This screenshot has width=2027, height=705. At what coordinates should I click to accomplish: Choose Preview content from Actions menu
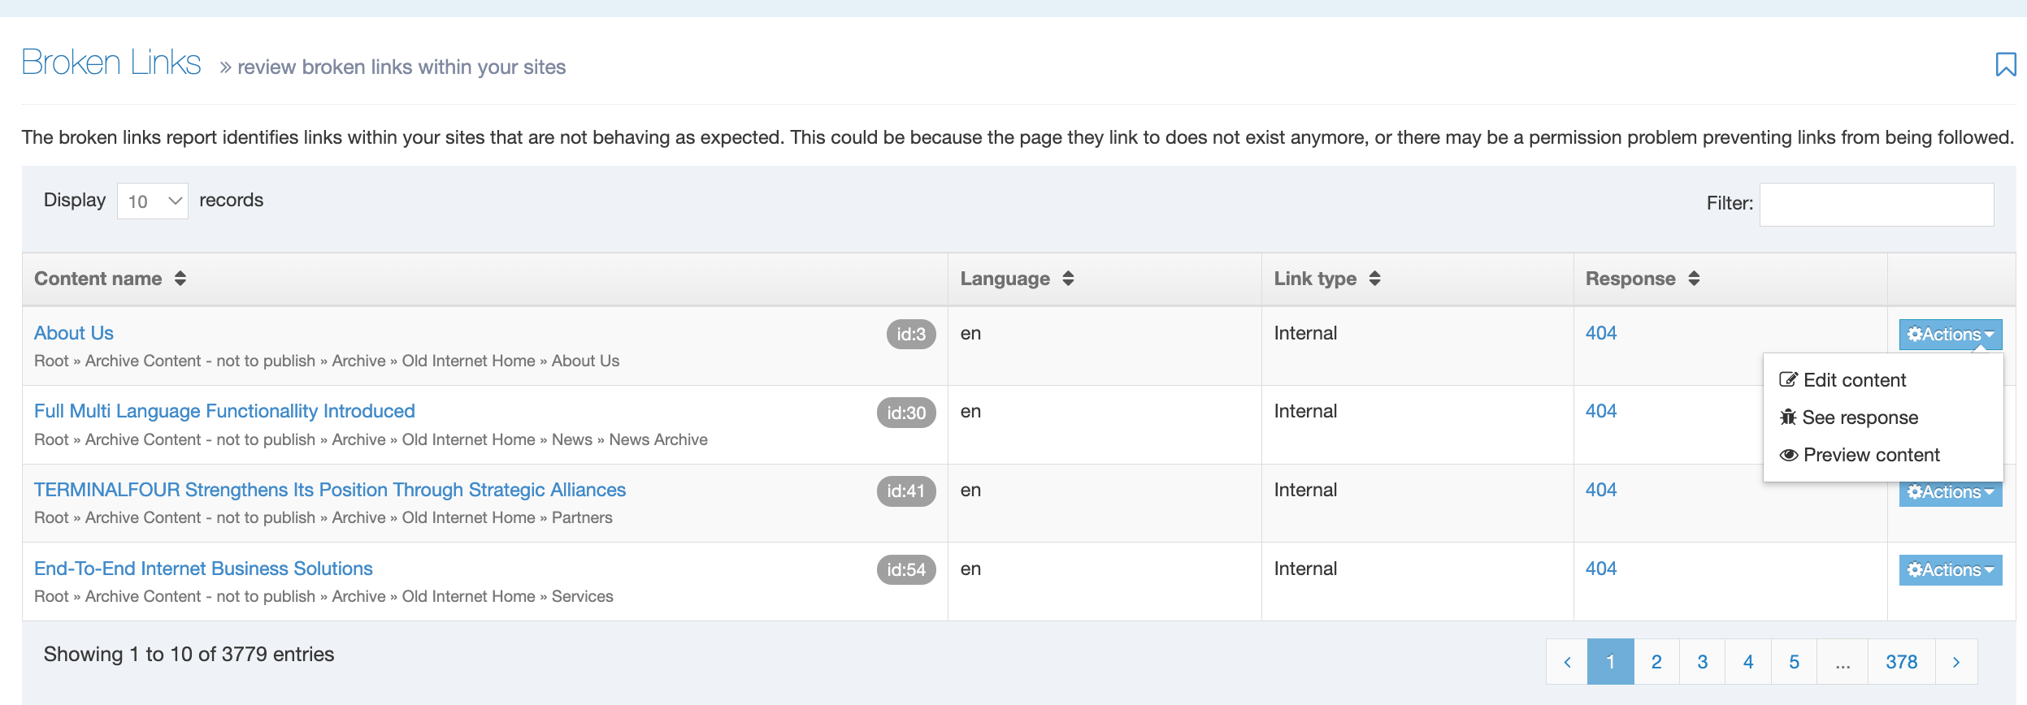1860,455
